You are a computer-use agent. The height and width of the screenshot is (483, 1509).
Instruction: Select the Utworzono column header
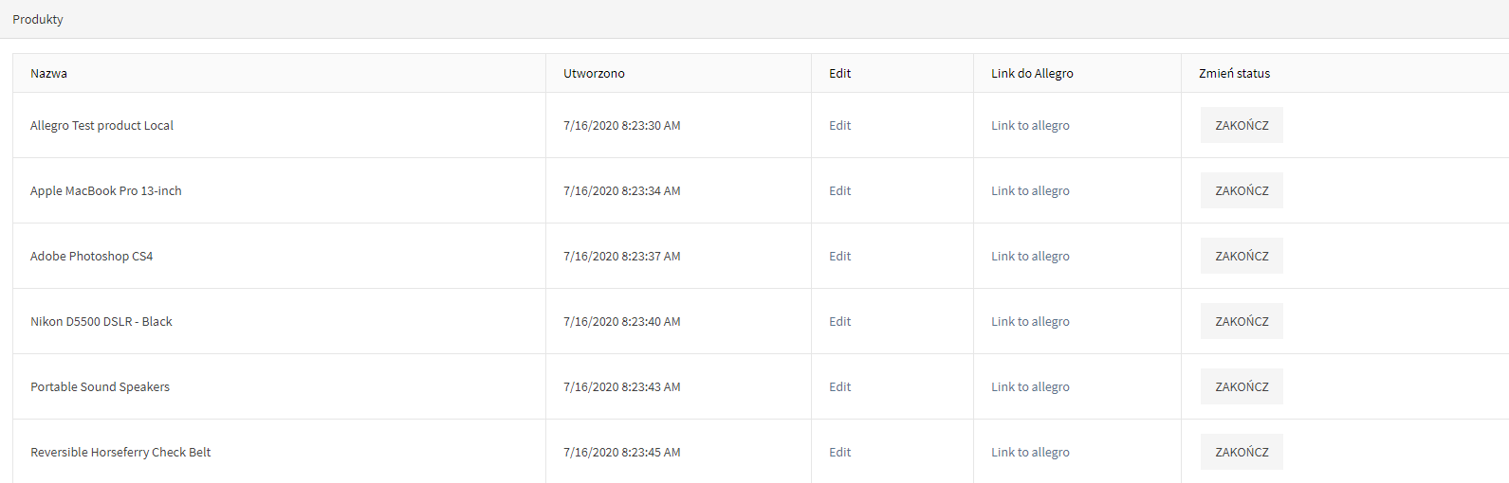[x=594, y=73]
